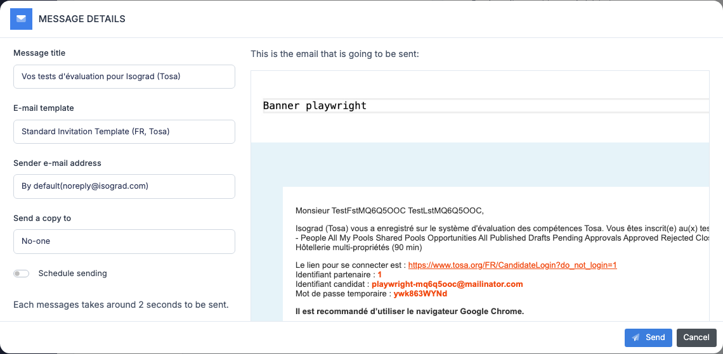723x354 pixels.
Task: Click the 'Send a copy to' label
Action: (x=42, y=218)
